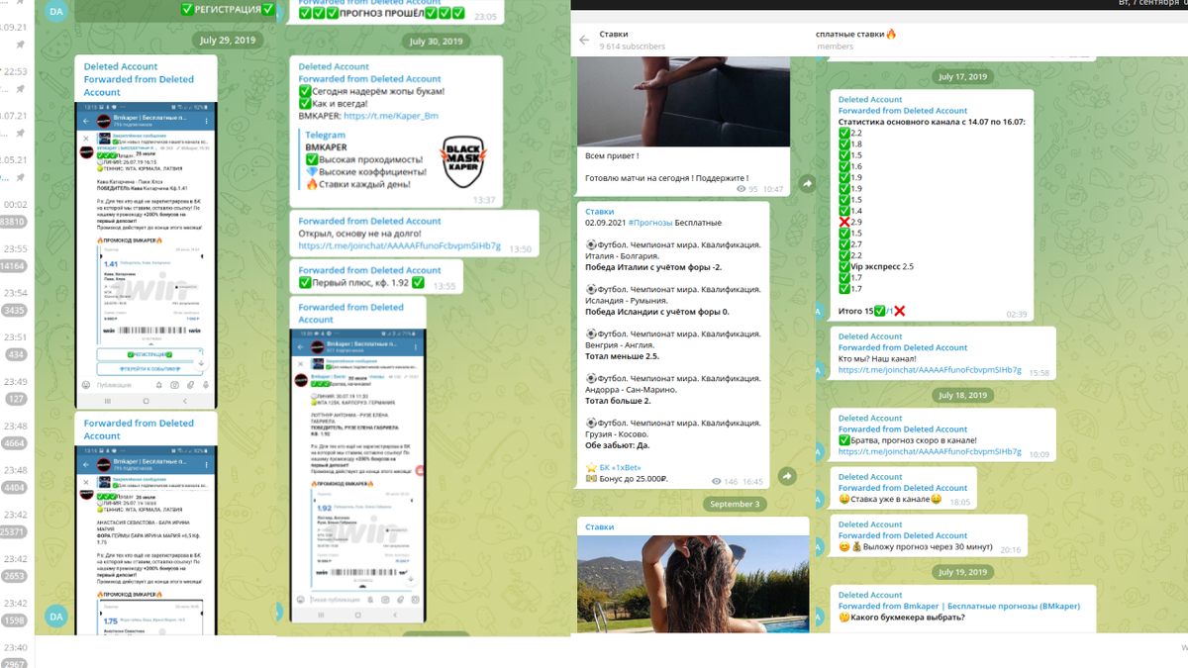Screen dimensions: 1188x668
Task: Open chat with 3435 unread badge
Action: click(15, 310)
